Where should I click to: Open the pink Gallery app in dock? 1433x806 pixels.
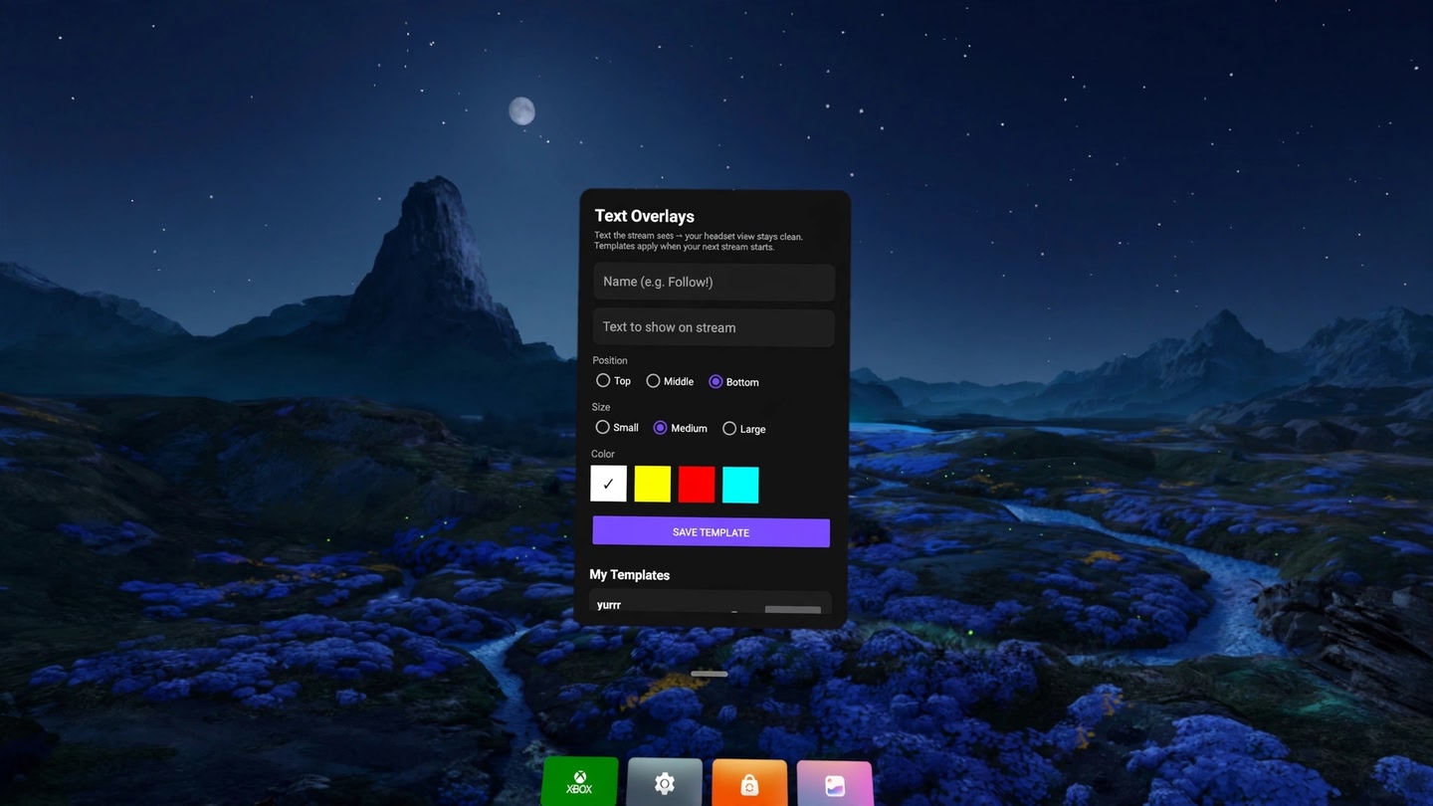pos(835,783)
